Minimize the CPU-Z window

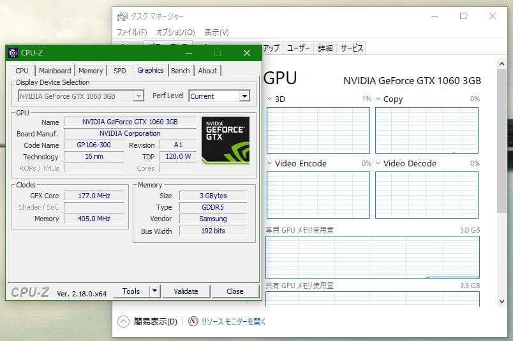click(189, 53)
